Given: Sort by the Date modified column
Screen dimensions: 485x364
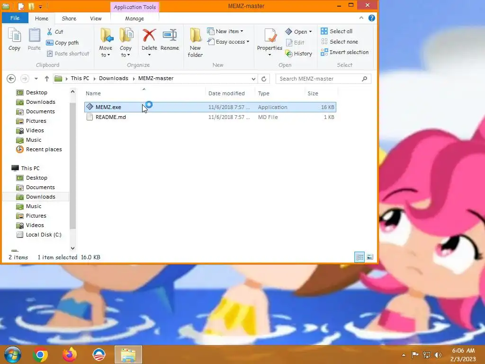Looking at the screenshot, I should pos(226,93).
